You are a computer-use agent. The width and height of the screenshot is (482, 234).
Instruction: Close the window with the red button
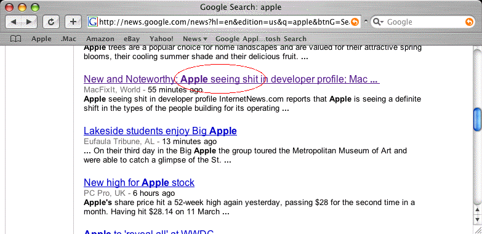pos(10,7)
